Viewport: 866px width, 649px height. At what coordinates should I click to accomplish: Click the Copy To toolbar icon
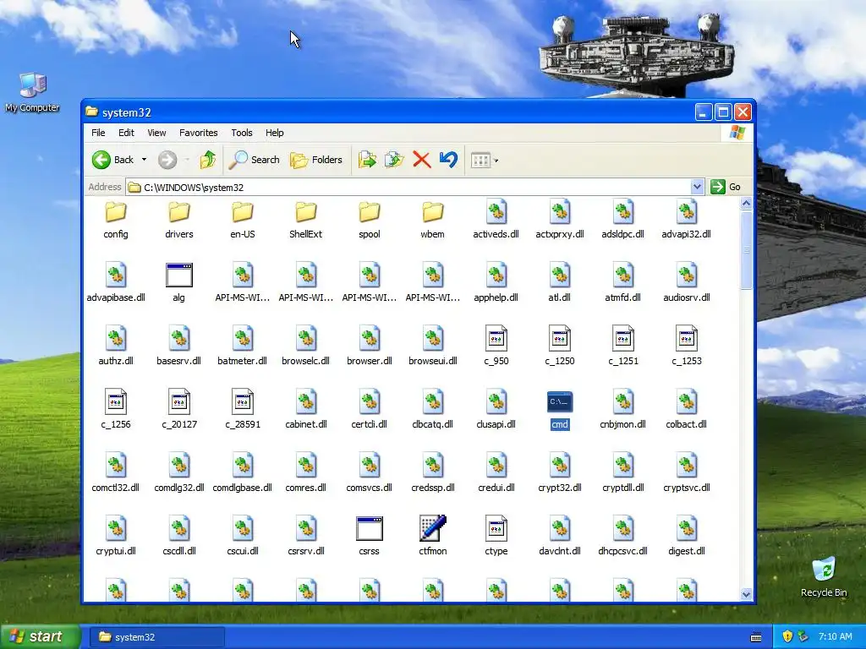click(x=394, y=160)
